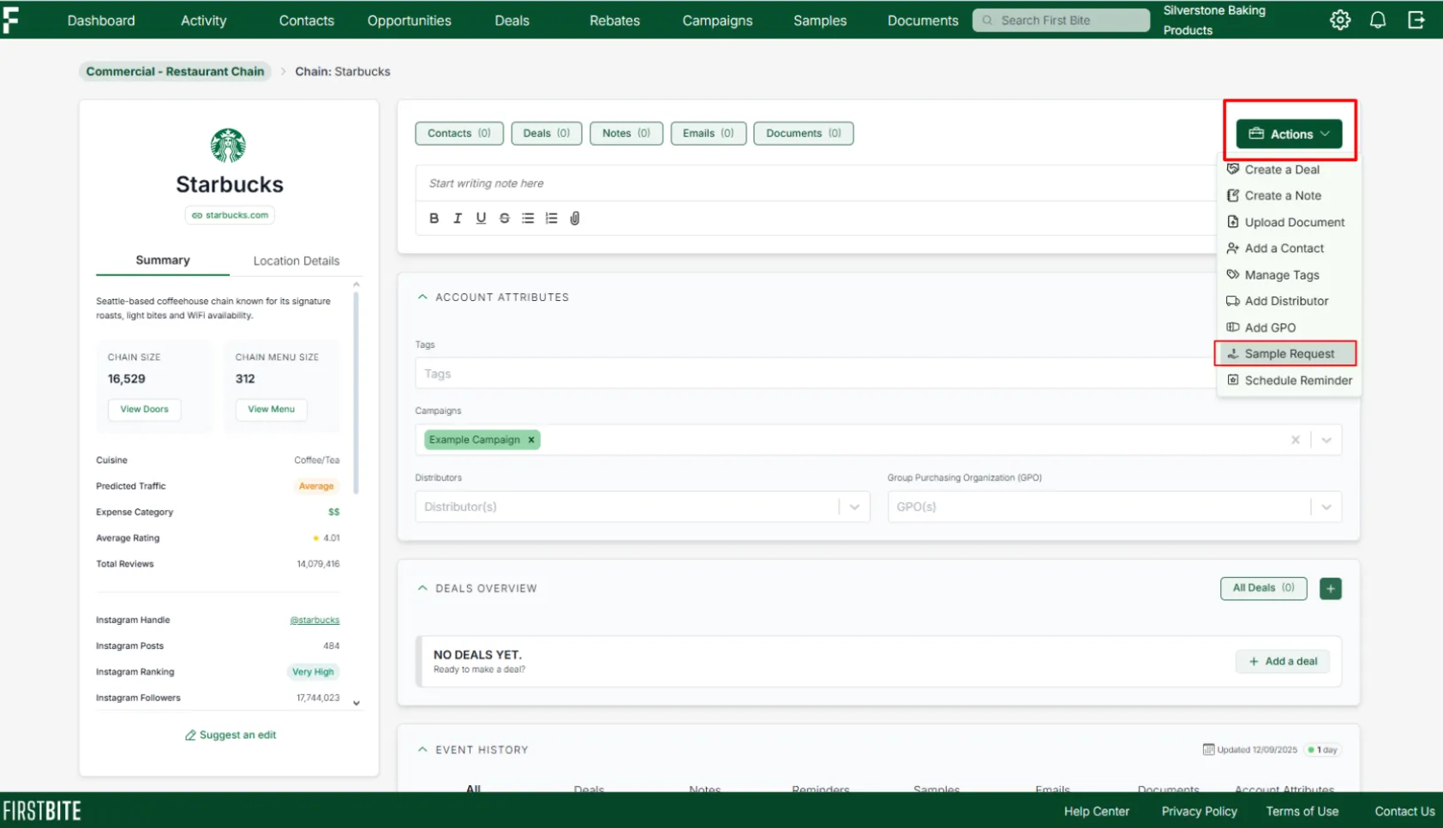The width and height of the screenshot is (1443, 828).
Task: Insert a bulleted list in note
Action: [528, 219]
